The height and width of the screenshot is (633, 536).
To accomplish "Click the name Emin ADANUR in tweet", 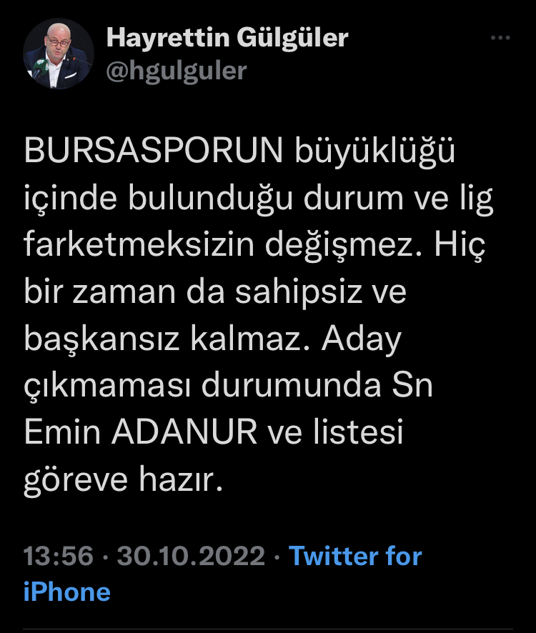I will [x=141, y=432].
